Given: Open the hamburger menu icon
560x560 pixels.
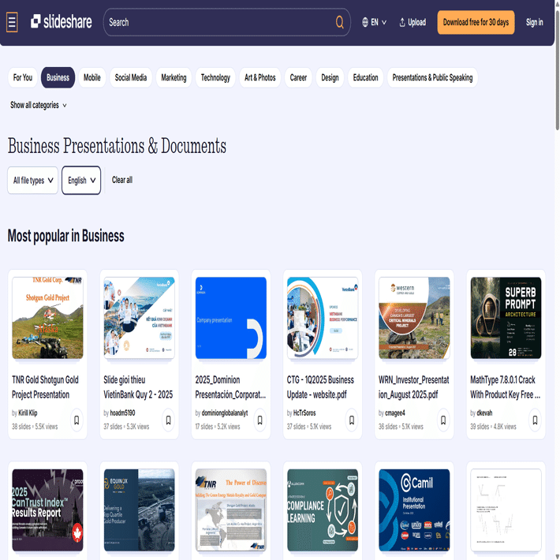Looking at the screenshot, I should click(12, 22).
